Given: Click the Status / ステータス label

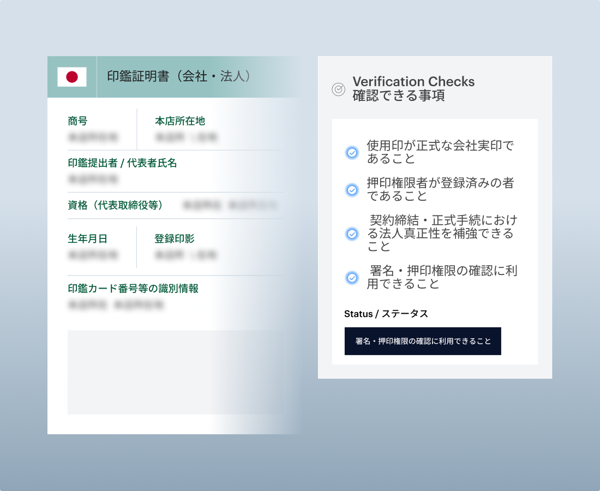Looking at the screenshot, I should pos(386,314).
